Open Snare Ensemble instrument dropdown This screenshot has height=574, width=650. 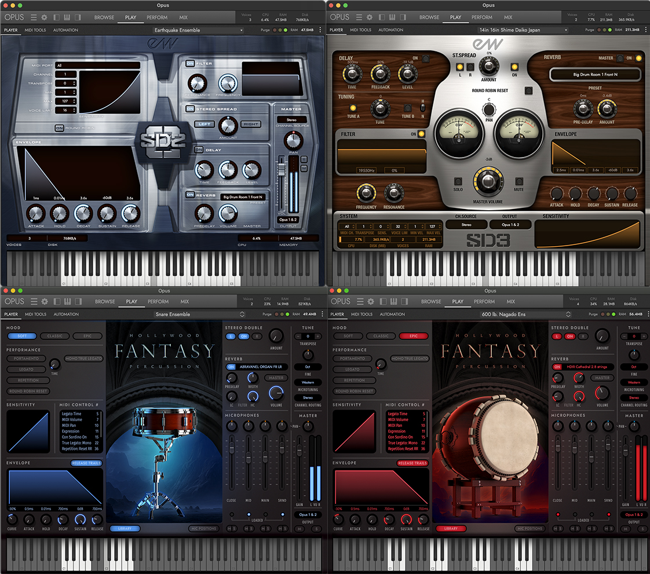[200, 314]
